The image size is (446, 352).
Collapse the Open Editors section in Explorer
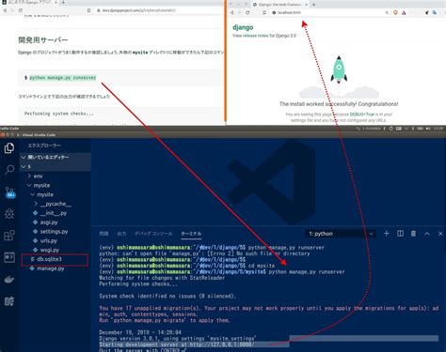pyautogui.click(x=56, y=157)
